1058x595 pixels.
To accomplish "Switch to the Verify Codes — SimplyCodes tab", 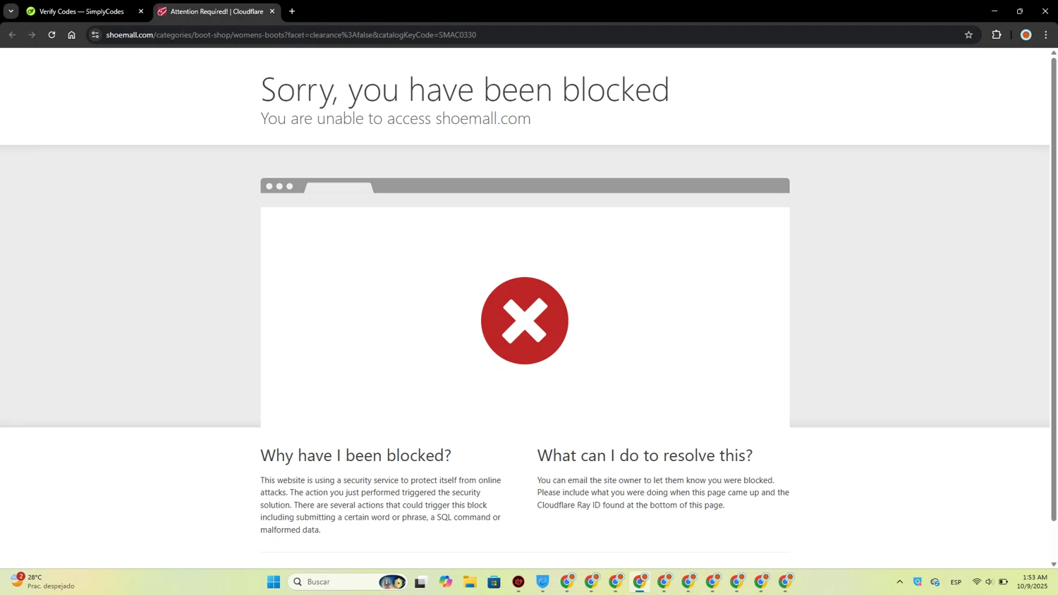I will [x=81, y=11].
